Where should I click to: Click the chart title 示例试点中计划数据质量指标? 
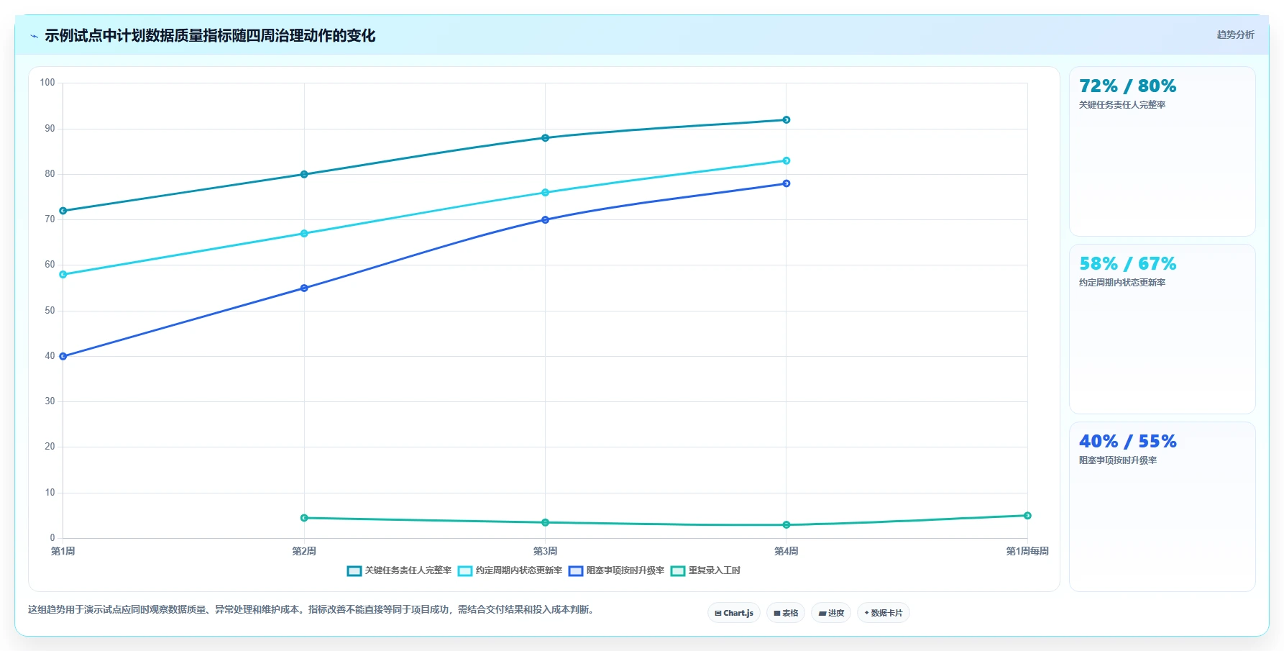point(210,36)
